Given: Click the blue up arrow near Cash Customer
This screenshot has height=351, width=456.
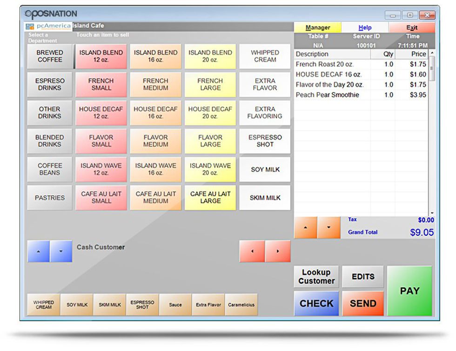Looking at the screenshot, I should [39, 251].
